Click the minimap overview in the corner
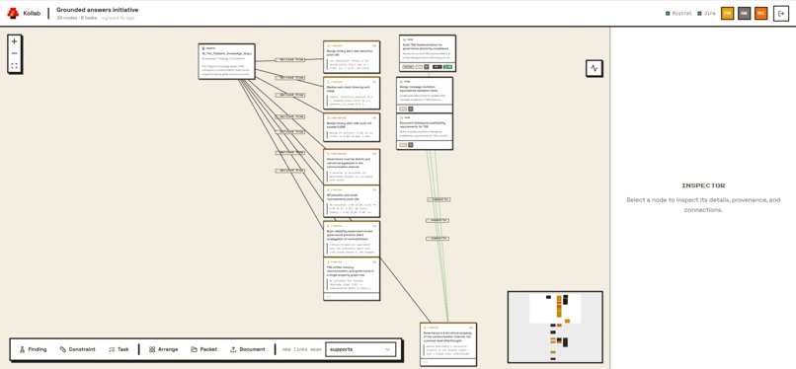Image resolution: width=796 pixels, height=369 pixels. click(x=555, y=327)
